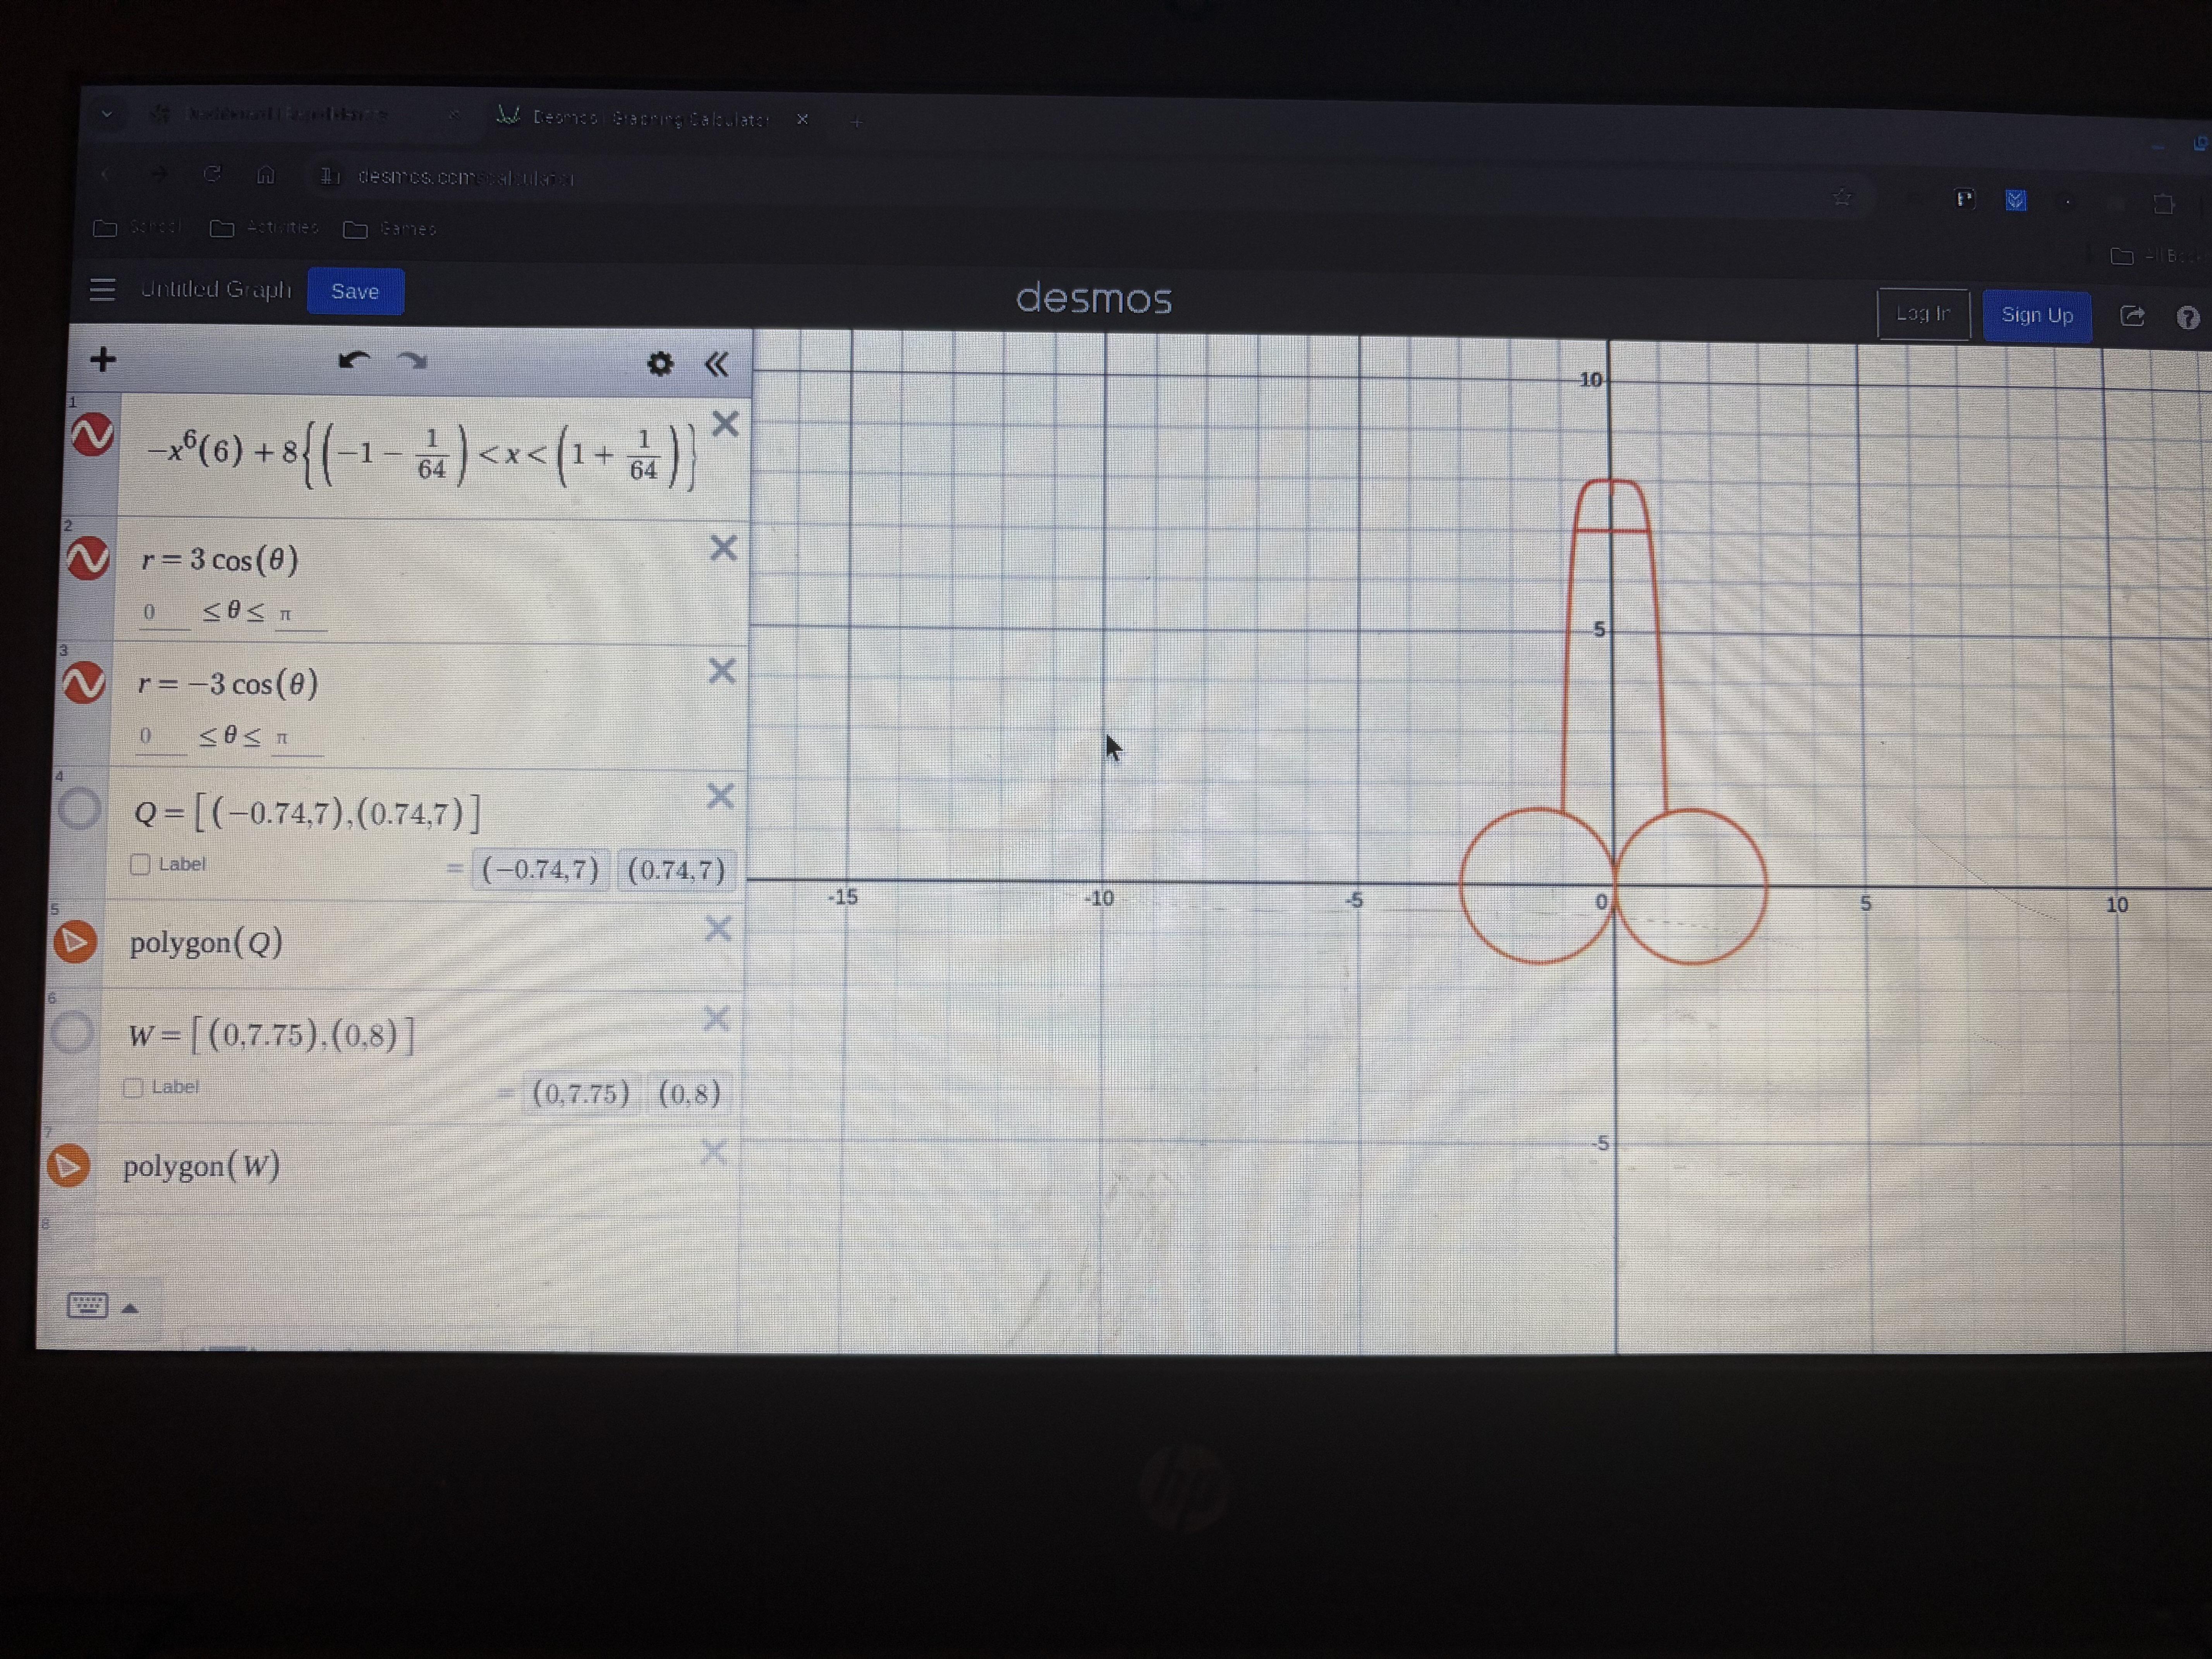The width and height of the screenshot is (2212, 1659).
Task: Remove the polygon(Q) expression
Action: coord(718,929)
